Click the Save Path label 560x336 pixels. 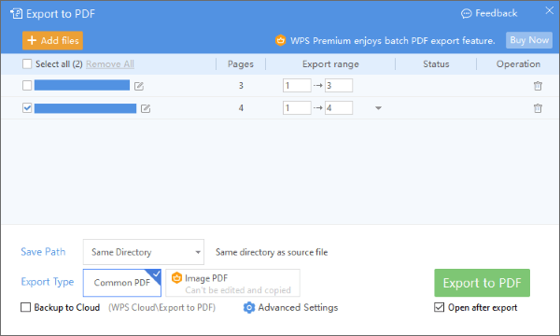click(x=43, y=252)
